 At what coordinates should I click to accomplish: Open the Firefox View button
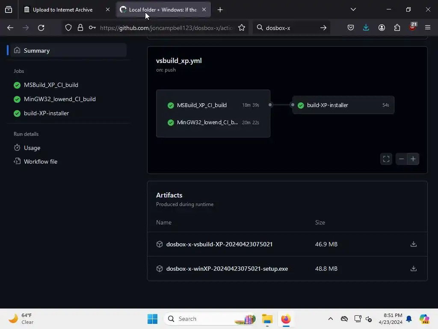[x=9, y=9]
